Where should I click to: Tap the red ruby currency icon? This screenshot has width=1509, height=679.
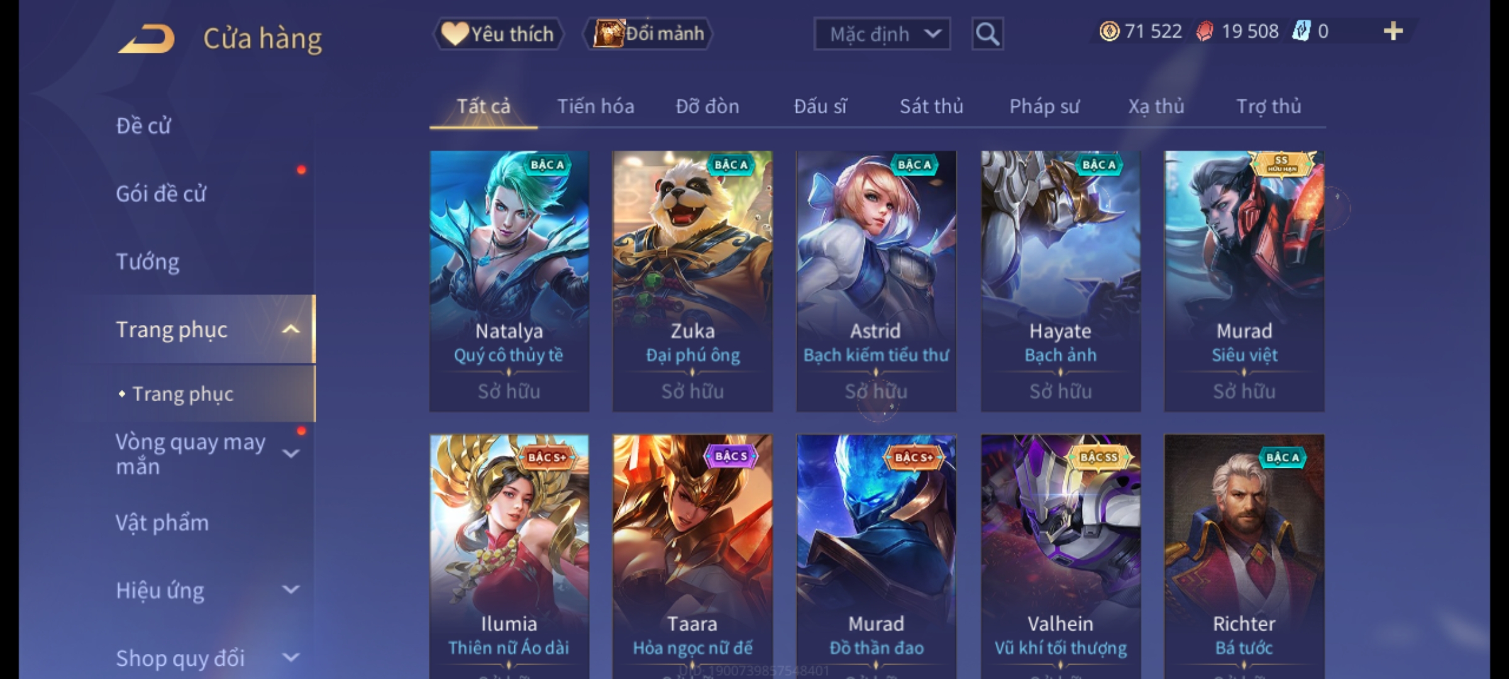pyautogui.click(x=1204, y=31)
